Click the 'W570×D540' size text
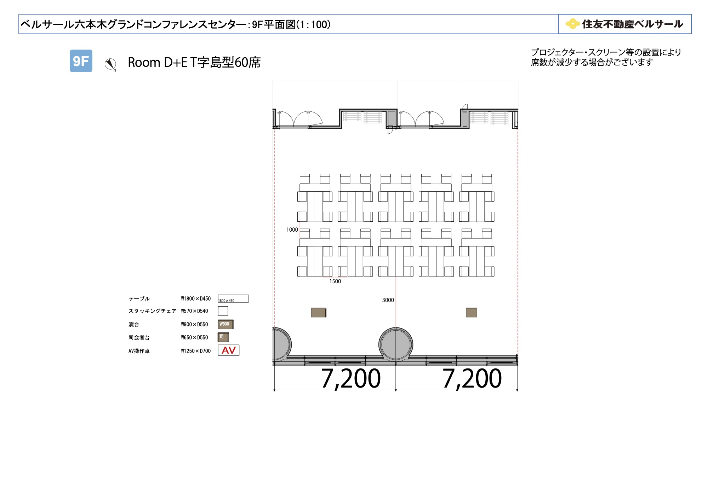The image size is (708, 500). point(194,311)
